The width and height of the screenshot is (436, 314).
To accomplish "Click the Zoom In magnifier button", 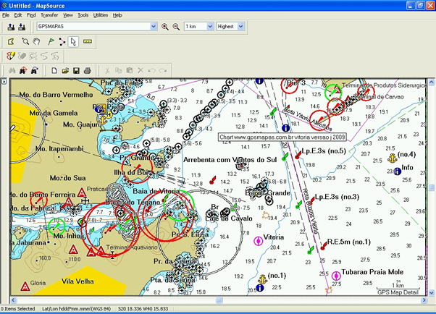I will (165, 27).
